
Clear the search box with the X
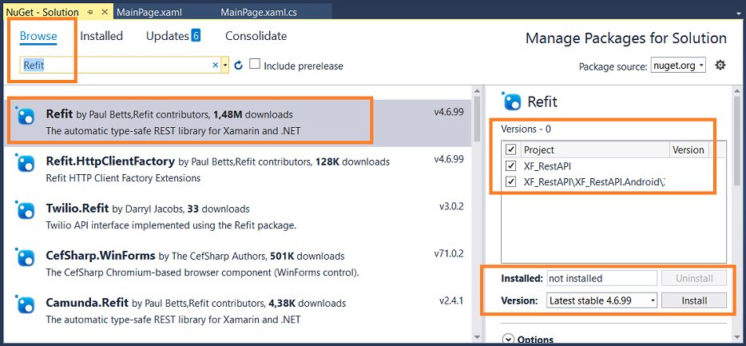[215, 66]
